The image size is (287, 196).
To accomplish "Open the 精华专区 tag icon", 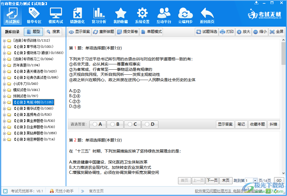I will (x=34, y=16).
